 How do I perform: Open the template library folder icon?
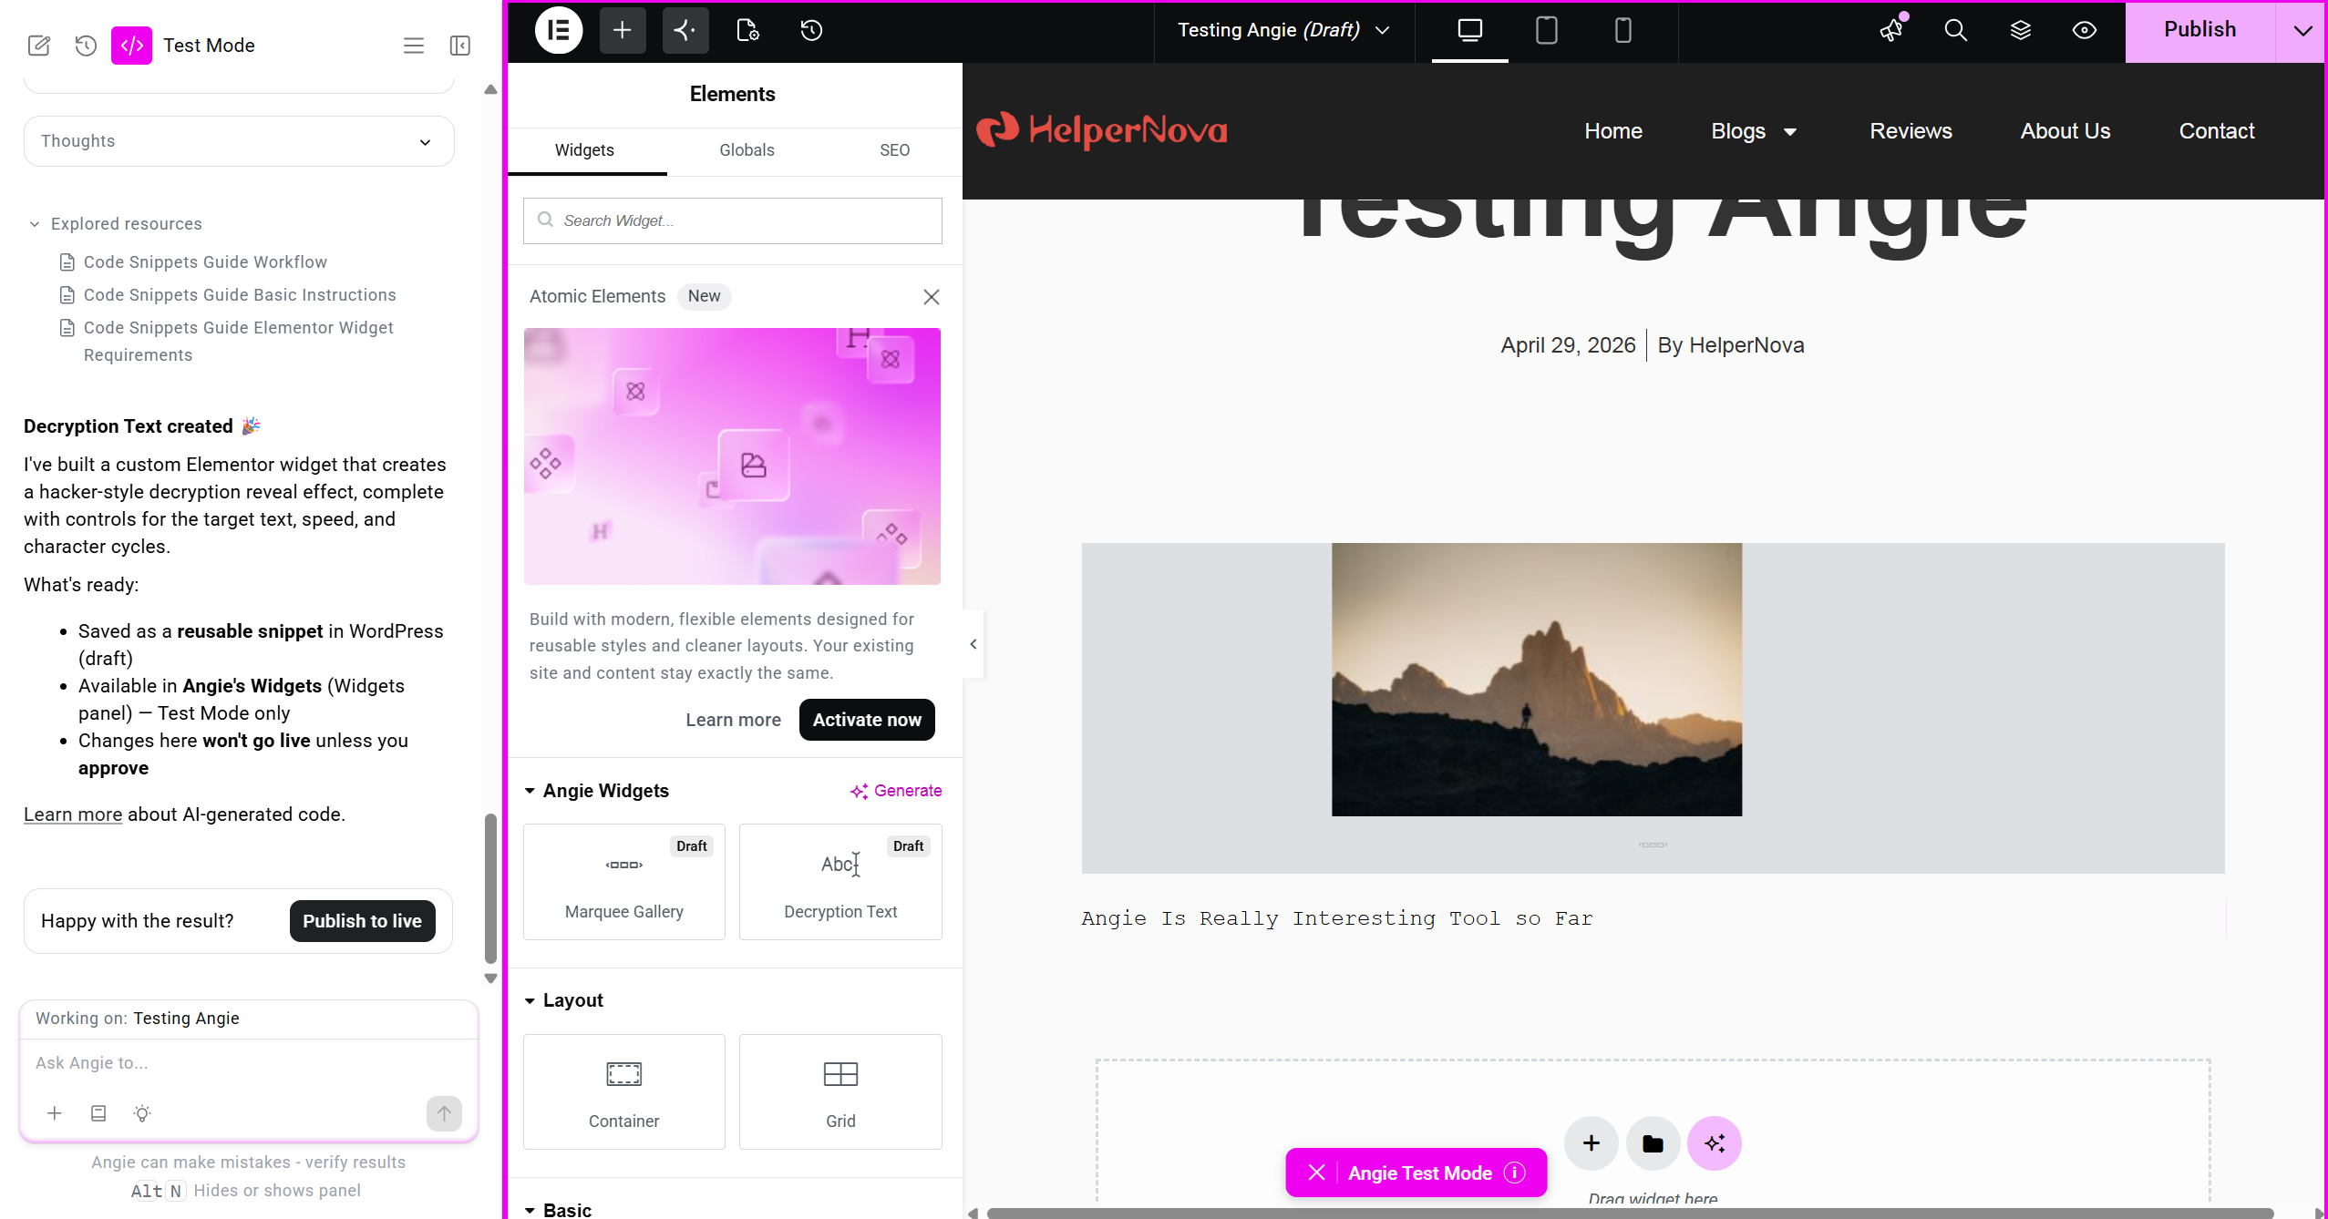(1653, 1142)
